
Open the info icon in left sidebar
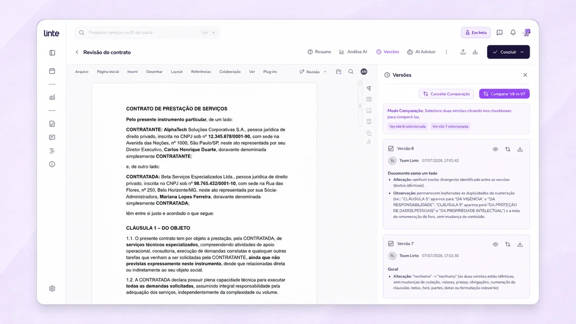pos(52,164)
